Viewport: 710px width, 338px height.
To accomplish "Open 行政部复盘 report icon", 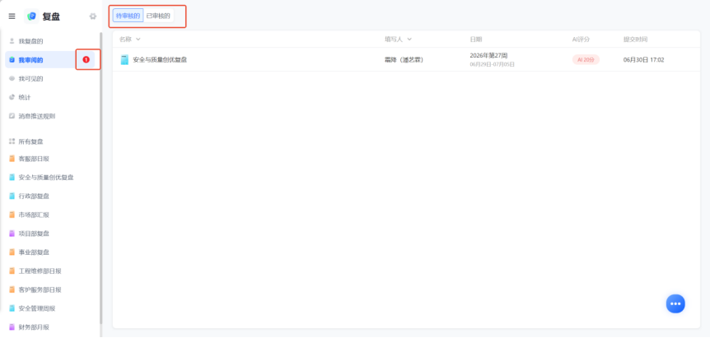I will point(12,196).
